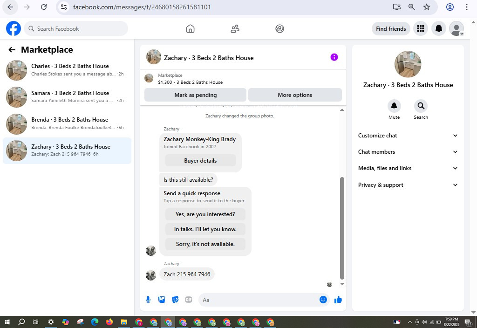Open Samara conversation in list

pos(67,97)
